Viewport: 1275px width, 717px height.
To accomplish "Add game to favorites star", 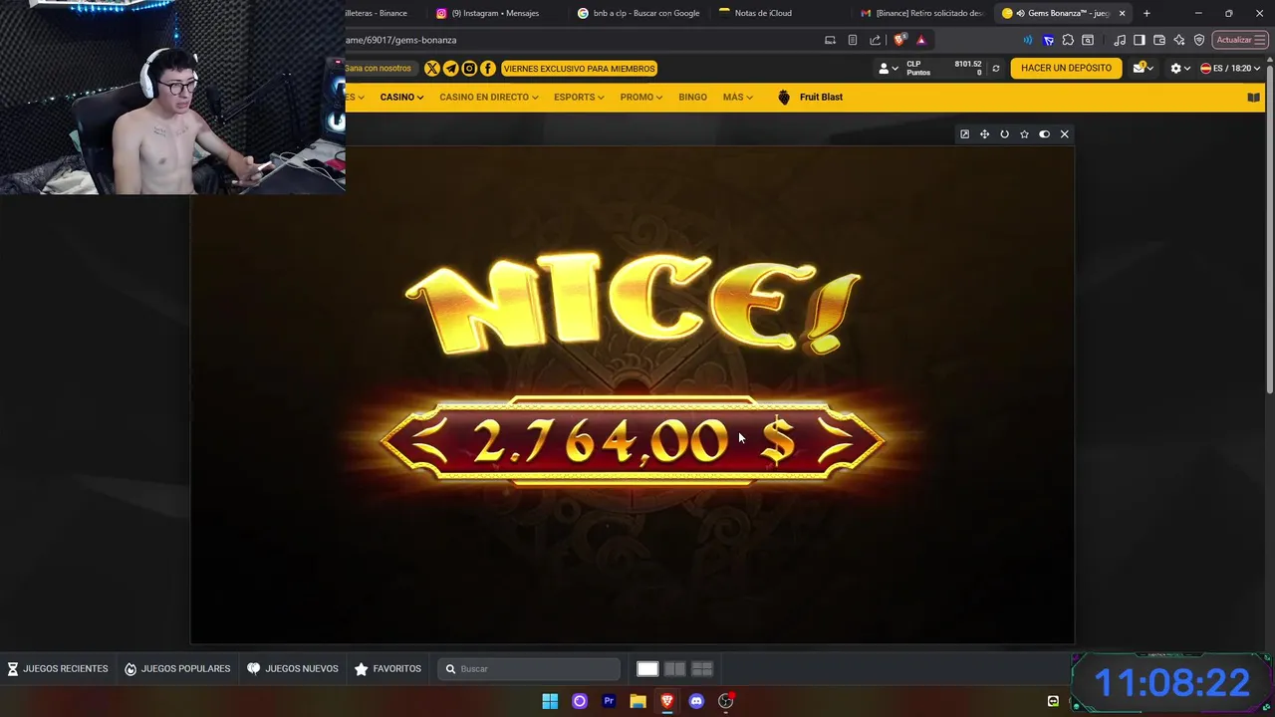I will coord(1024,134).
